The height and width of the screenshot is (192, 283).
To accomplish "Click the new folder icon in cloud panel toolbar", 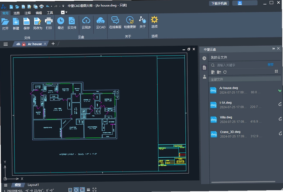I will 219,72.
